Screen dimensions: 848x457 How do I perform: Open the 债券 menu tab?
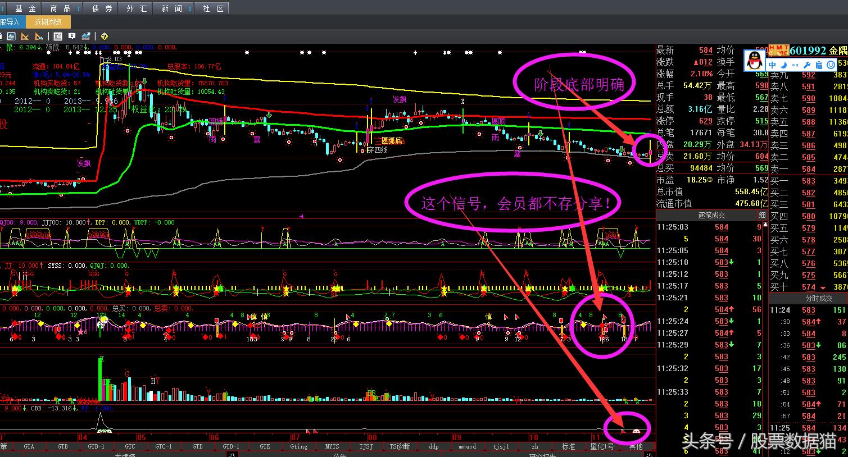coord(102,8)
